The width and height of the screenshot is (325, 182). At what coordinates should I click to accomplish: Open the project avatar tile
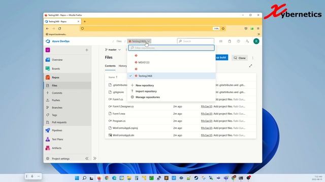click(48, 50)
